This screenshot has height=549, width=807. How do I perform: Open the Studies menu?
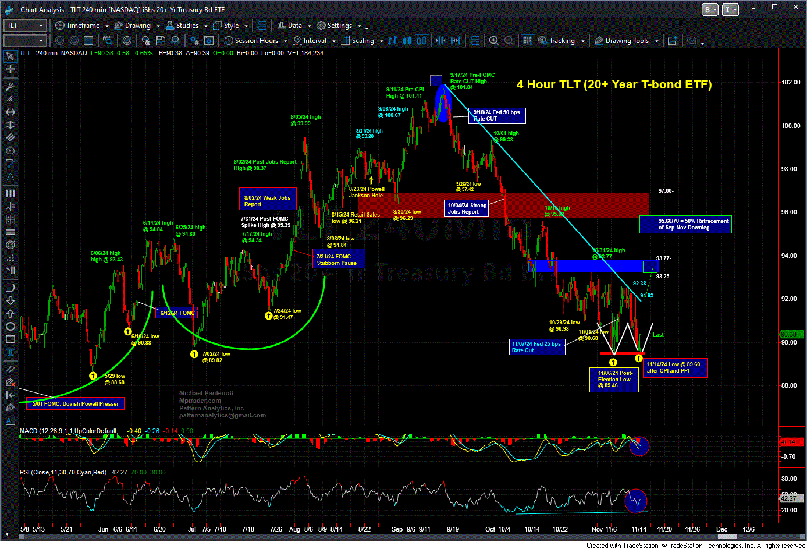tap(186, 26)
